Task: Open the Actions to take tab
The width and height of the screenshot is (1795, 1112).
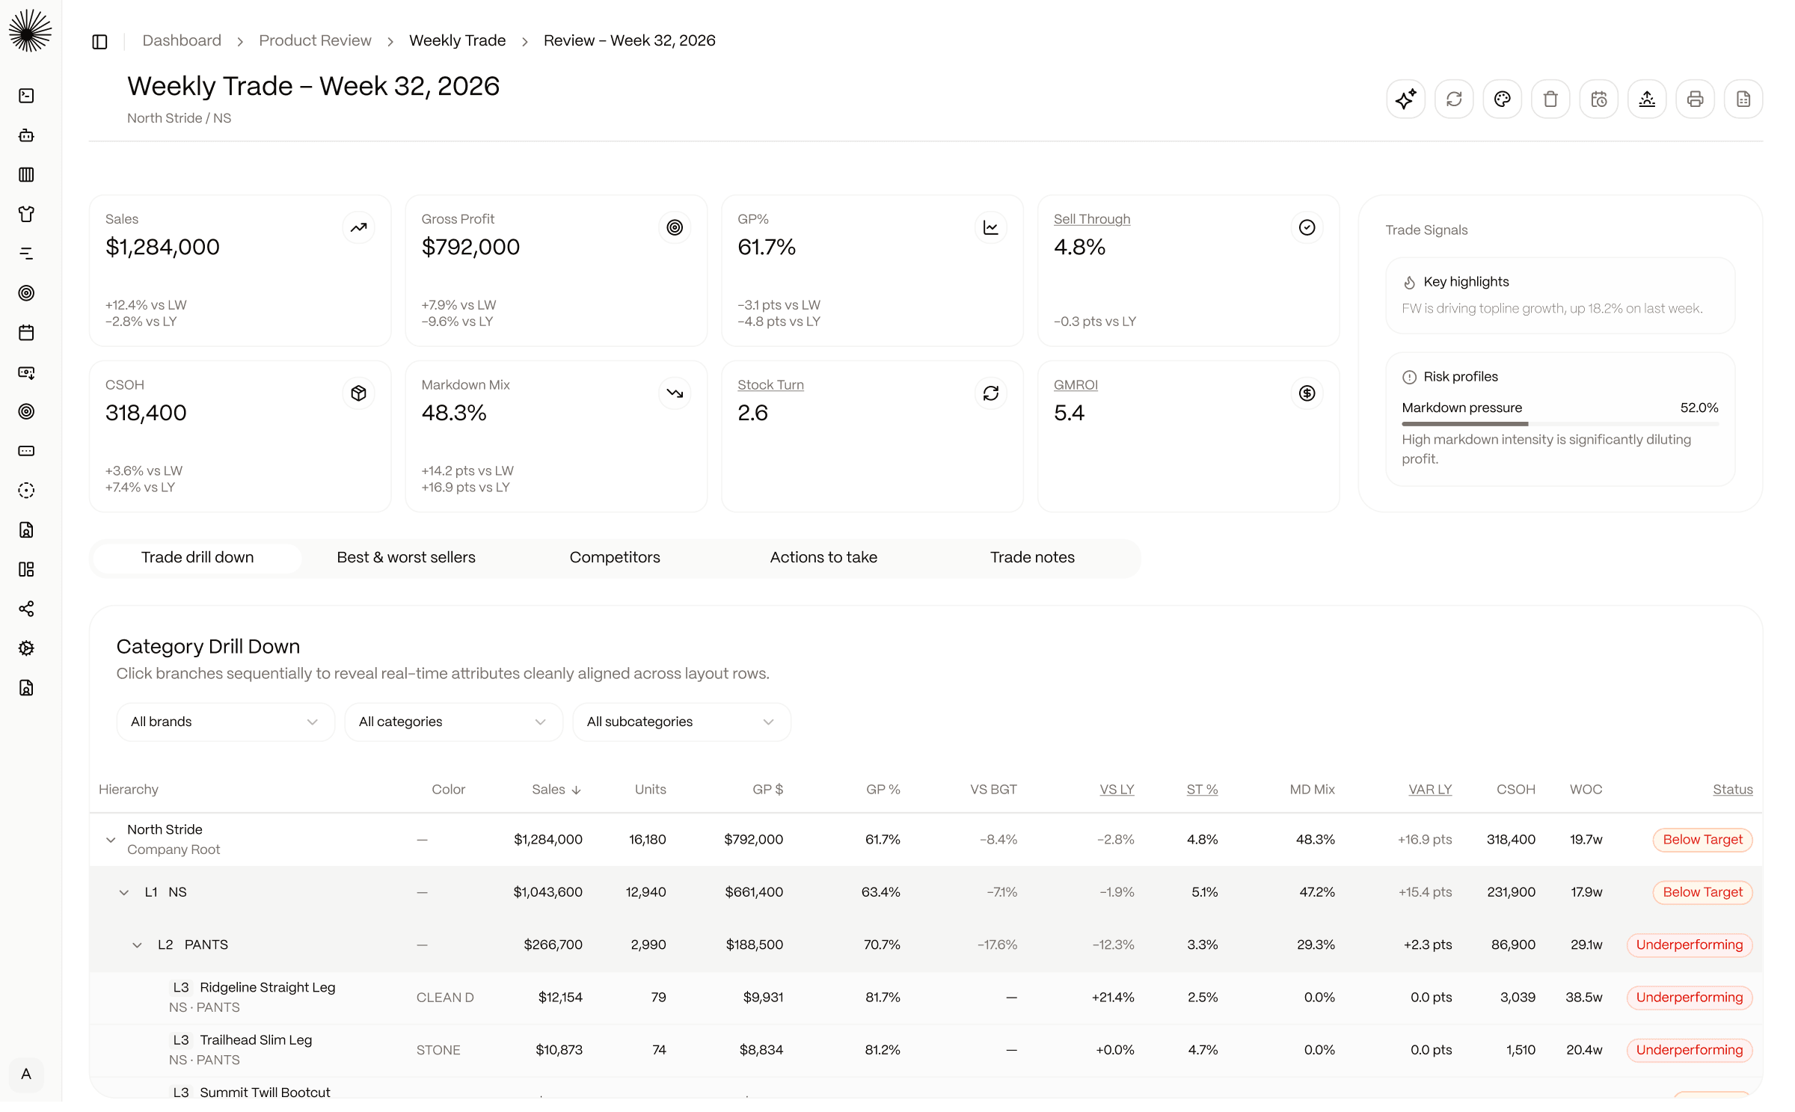Action: [x=823, y=558]
